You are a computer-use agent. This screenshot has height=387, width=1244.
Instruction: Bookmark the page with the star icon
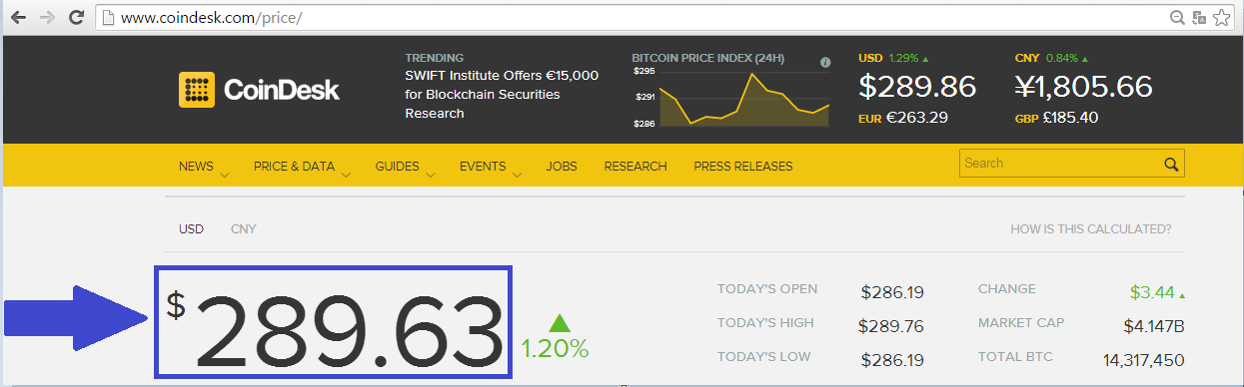point(1222,18)
